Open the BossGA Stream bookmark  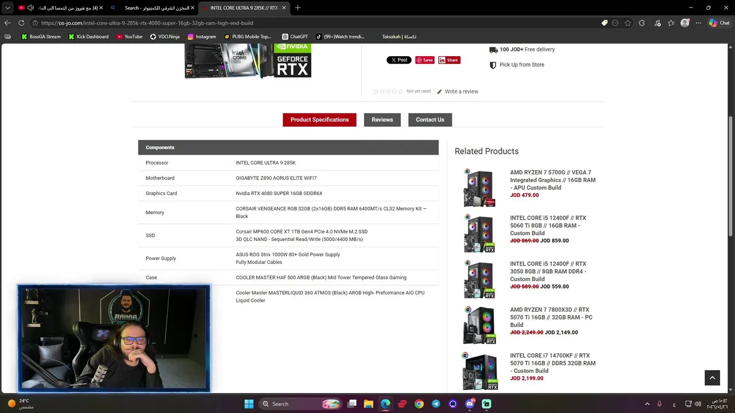click(41, 37)
